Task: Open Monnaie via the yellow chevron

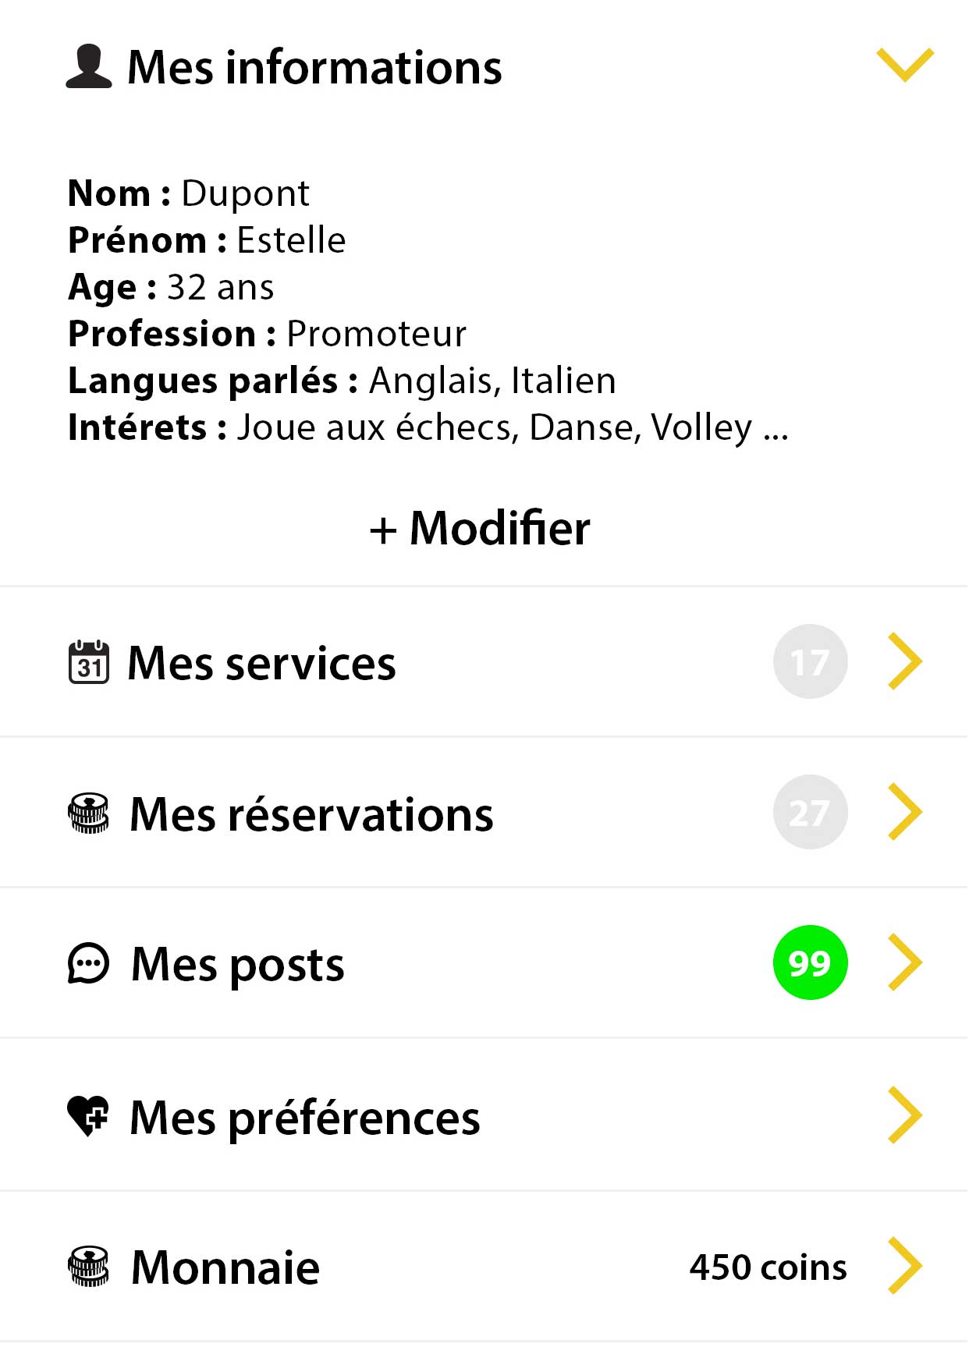Action: click(x=905, y=1266)
